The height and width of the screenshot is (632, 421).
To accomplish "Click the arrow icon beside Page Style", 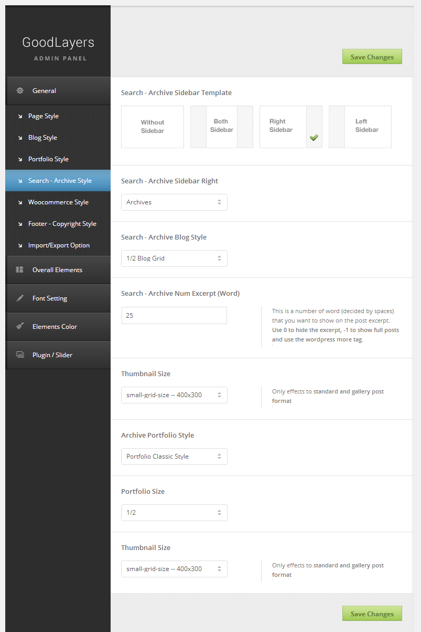I will [20, 116].
